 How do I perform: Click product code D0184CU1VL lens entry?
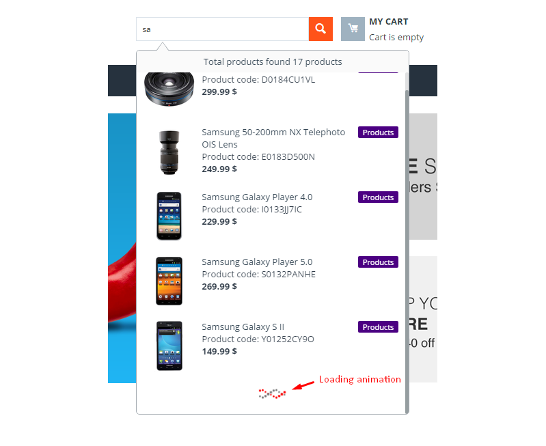pyautogui.click(x=258, y=80)
